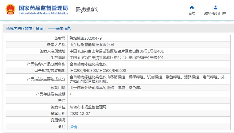Click the intended use text 用于病理分析前样本的脱蜡

tap(105, 88)
